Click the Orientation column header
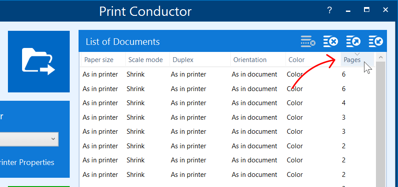 (x=250, y=60)
